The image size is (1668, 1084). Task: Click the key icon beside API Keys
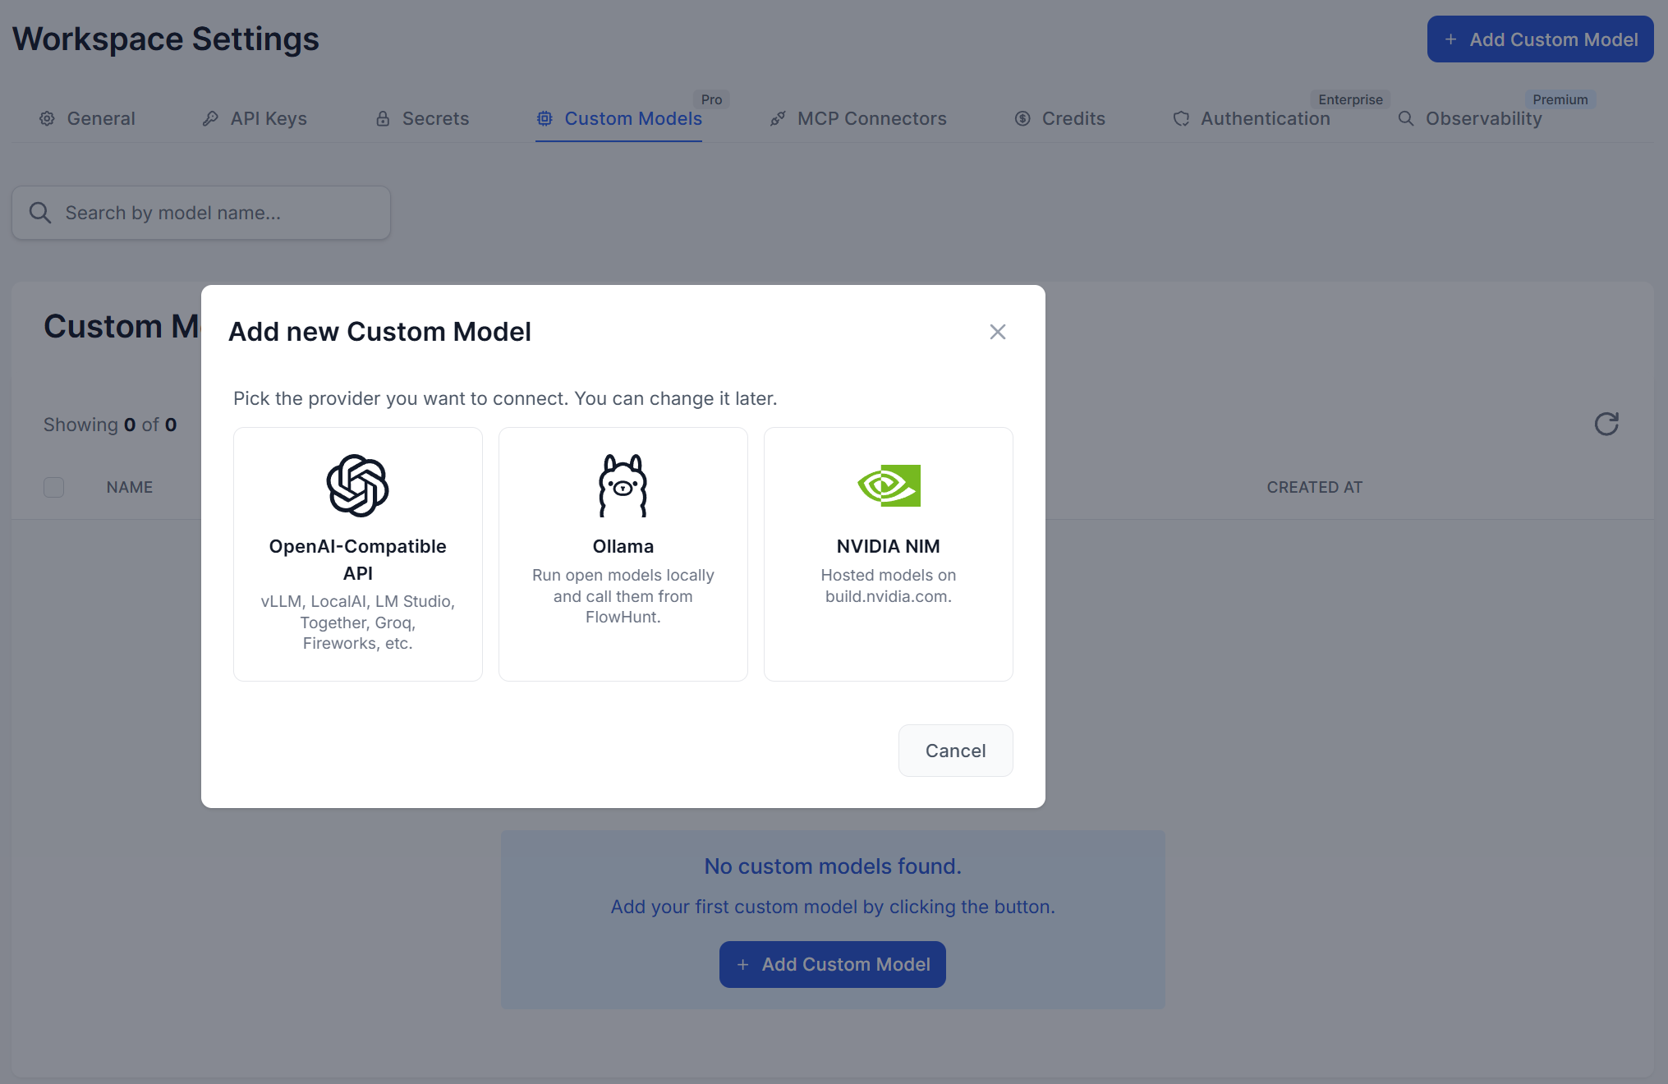210,118
